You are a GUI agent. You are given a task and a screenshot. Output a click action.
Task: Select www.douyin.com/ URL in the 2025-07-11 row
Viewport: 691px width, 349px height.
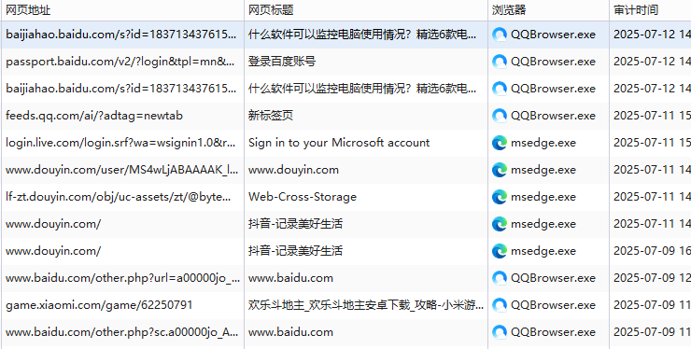(53, 224)
